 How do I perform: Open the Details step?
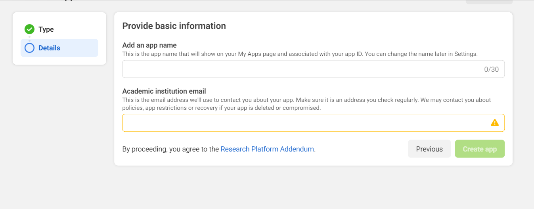point(49,48)
